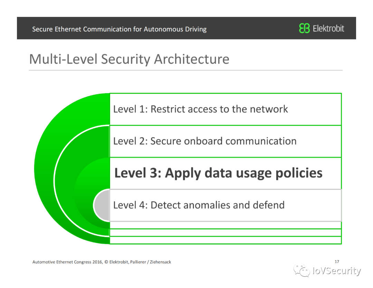Select Level 2: Secure onboard communication

[205, 141]
